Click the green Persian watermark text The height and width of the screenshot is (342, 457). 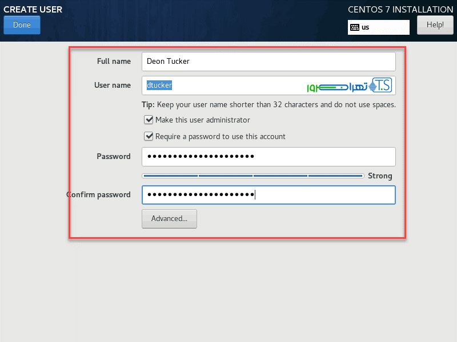(x=331, y=87)
